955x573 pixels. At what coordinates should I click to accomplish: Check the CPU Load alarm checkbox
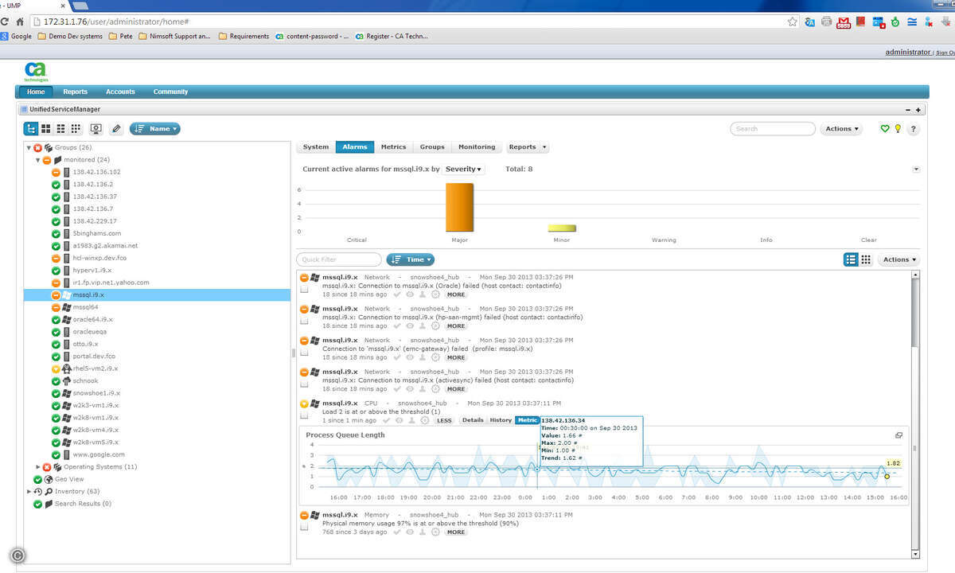click(x=304, y=416)
